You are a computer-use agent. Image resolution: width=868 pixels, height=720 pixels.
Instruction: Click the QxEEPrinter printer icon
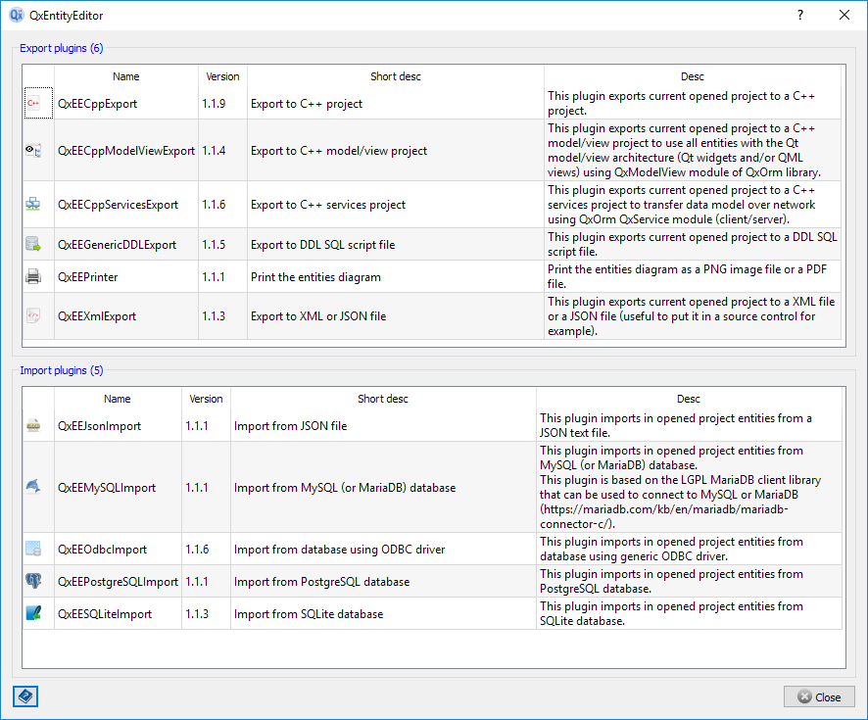click(34, 277)
